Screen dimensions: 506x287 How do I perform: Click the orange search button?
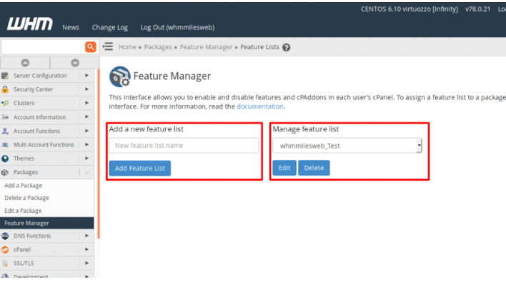91,46
